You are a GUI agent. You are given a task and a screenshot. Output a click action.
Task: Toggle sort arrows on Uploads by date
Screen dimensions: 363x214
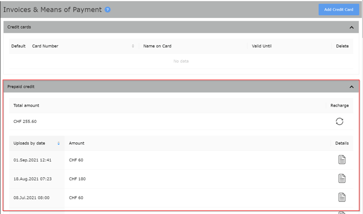tap(59, 143)
